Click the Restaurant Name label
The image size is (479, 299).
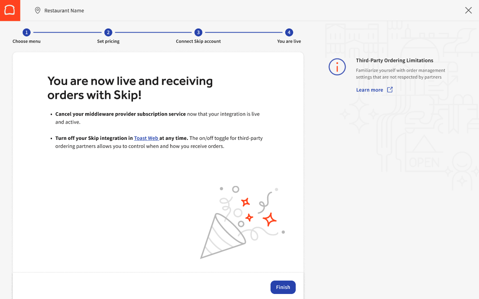64,11
